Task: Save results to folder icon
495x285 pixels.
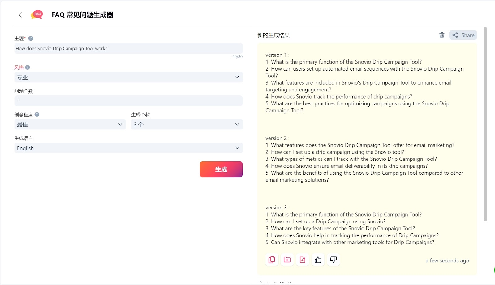Action: tap(287, 260)
